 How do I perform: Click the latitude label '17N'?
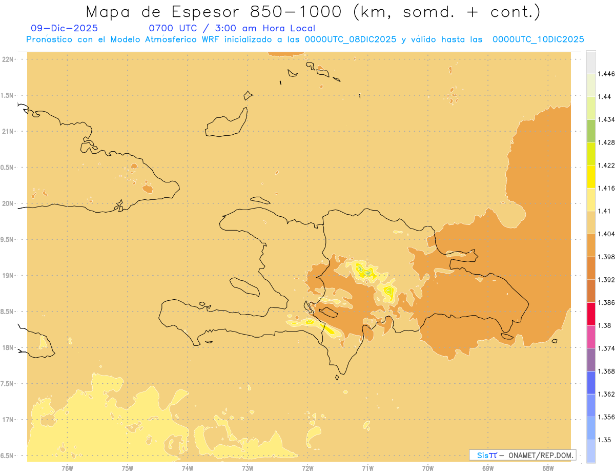coord(8,420)
